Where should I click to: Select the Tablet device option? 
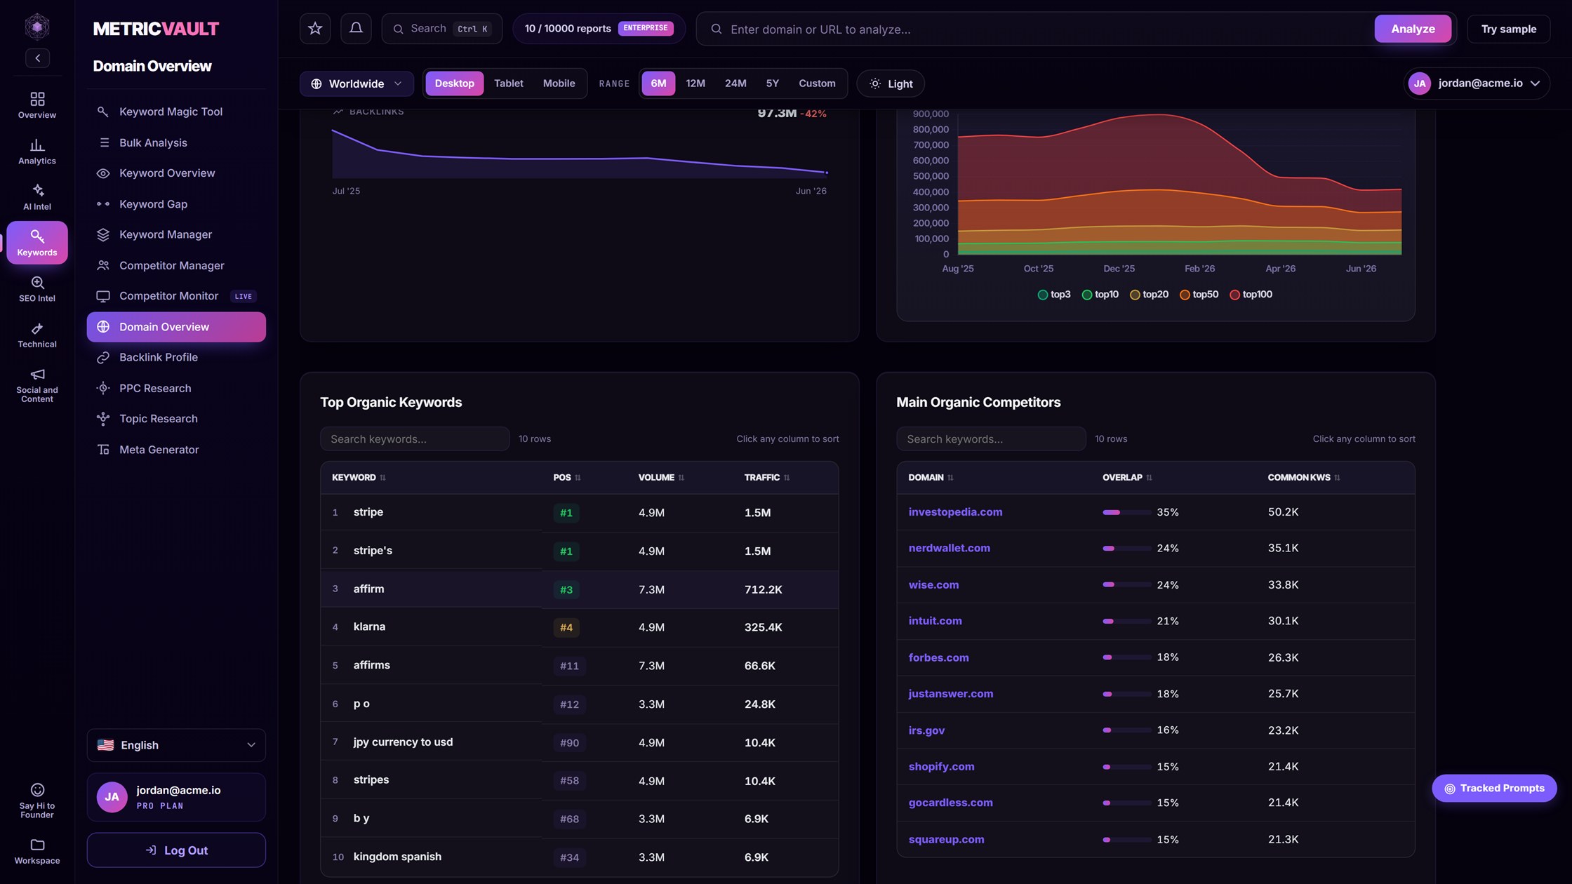pyautogui.click(x=508, y=83)
